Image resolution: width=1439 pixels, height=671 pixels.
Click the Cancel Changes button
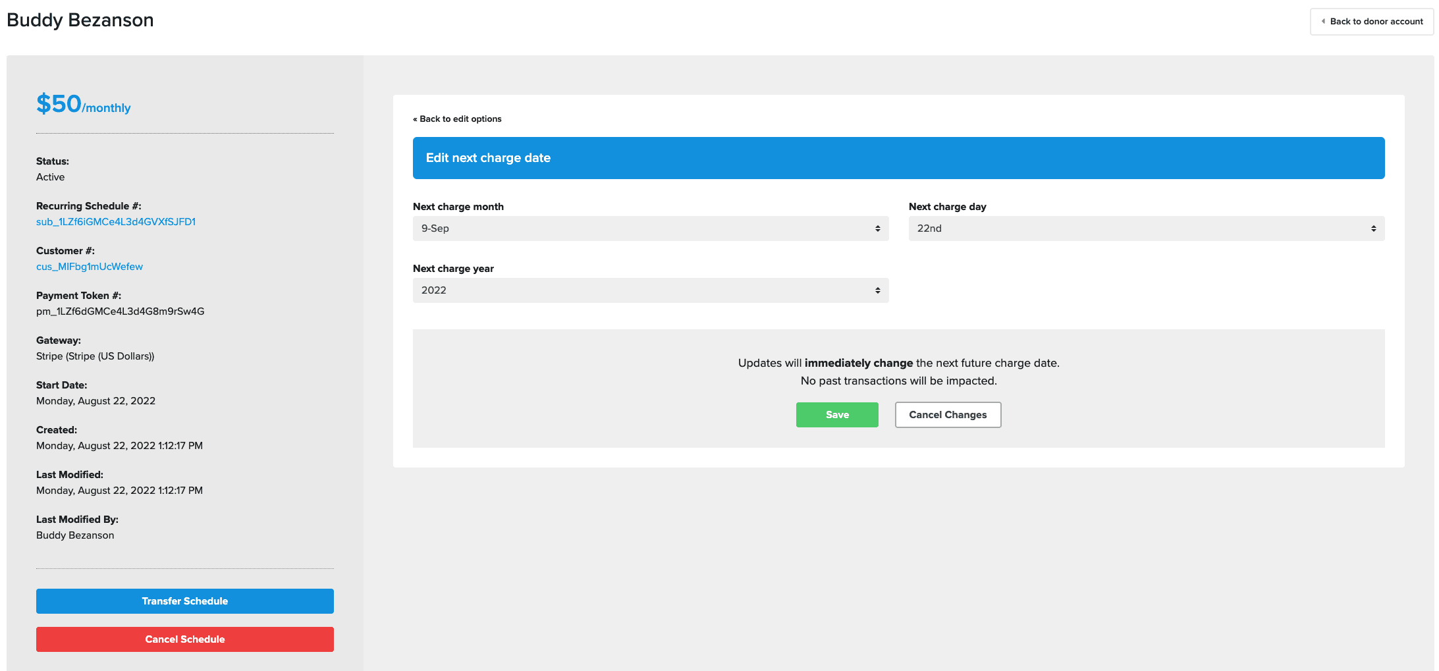pos(947,415)
